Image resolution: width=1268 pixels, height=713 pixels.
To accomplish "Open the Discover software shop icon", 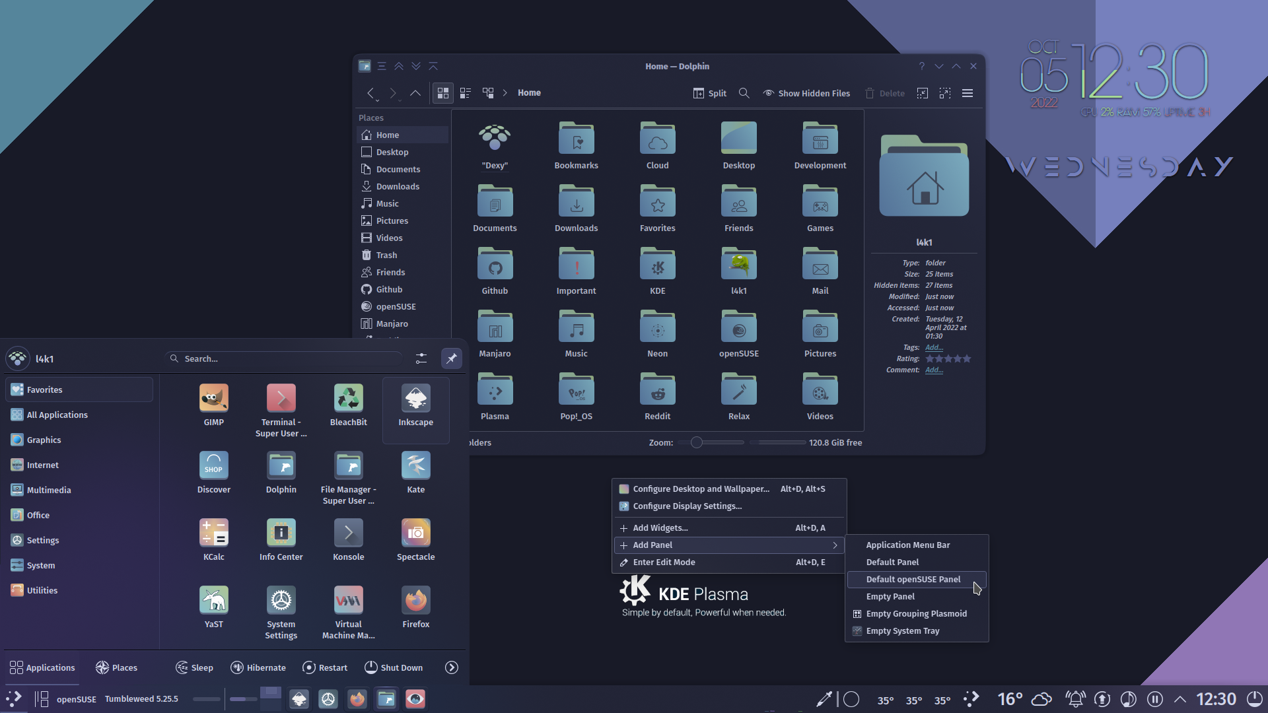I will click(x=213, y=465).
